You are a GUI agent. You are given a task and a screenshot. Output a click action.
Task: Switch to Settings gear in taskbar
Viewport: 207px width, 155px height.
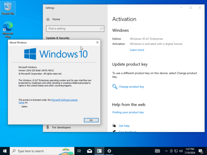pos(109,151)
